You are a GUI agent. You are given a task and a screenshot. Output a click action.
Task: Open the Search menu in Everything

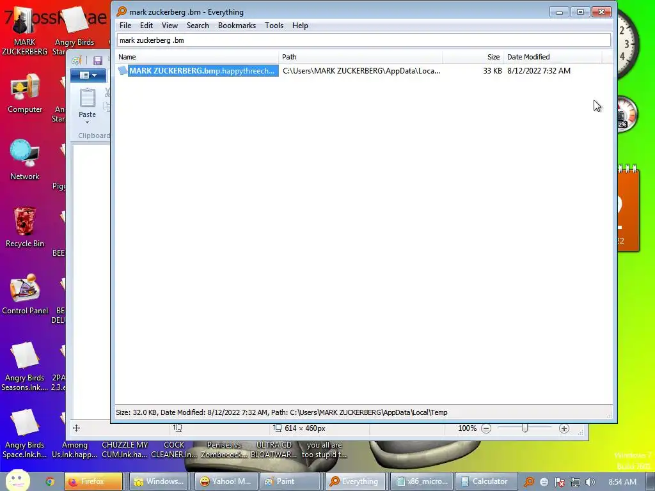pos(198,26)
